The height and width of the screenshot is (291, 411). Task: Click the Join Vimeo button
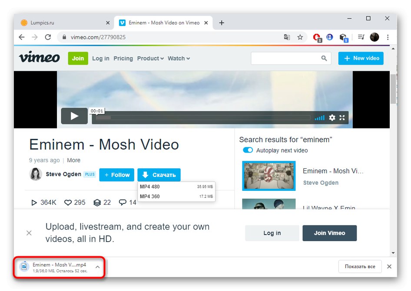click(329, 233)
